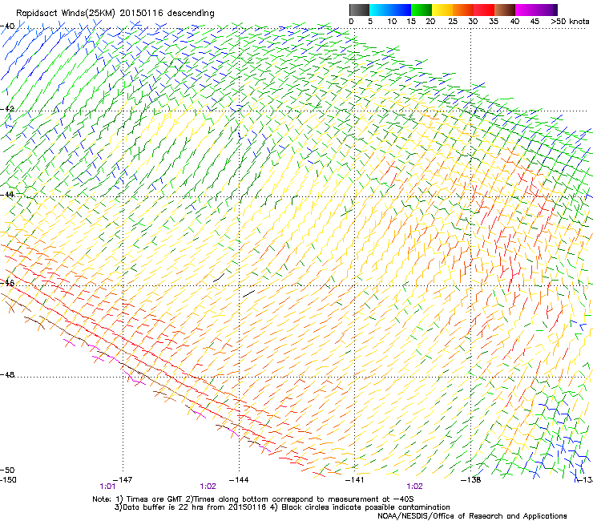
Task: Click the purple time stamp '1:01'
Action: click(107, 487)
